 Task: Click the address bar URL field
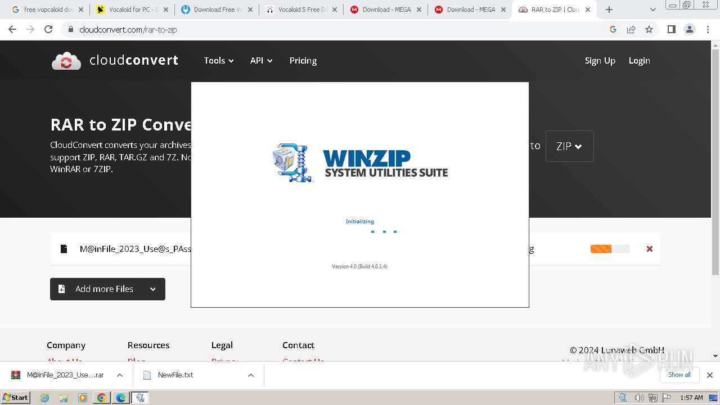[x=337, y=29]
